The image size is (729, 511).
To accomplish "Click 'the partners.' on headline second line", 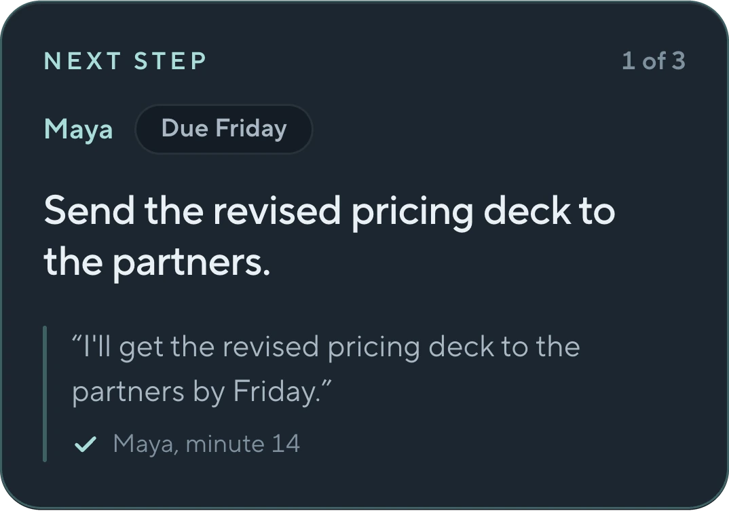I will 157,262.
